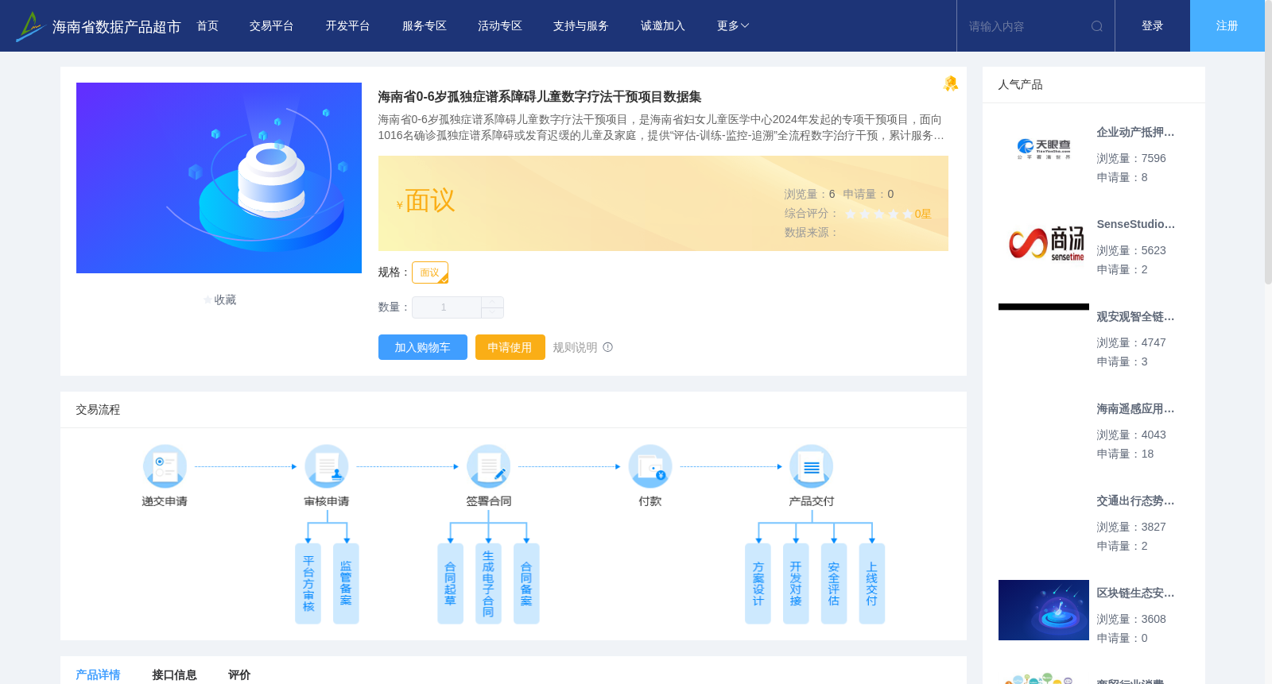1272x684 pixels.
Task: Click the 方案设计 sub-step box
Action: click(x=758, y=584)
